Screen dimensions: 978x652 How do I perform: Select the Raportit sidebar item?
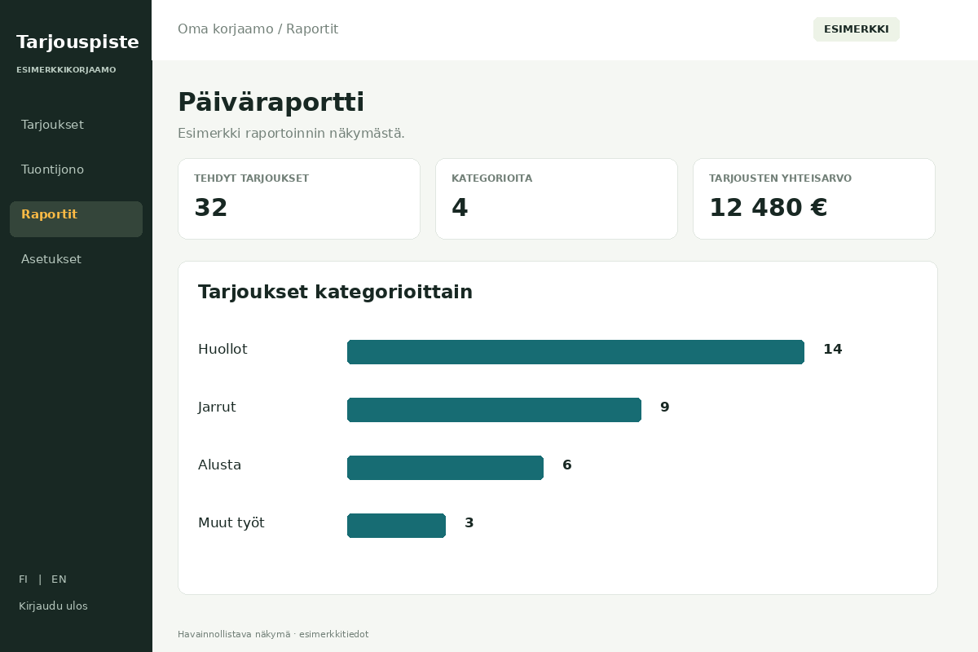pyautogui.click(x=76, y=218)
